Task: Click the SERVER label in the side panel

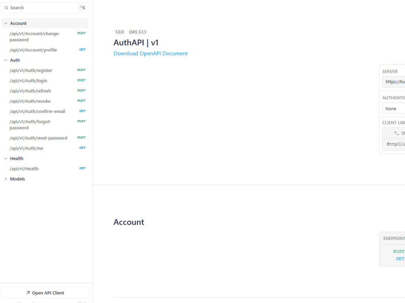Action: coord(390,72)
